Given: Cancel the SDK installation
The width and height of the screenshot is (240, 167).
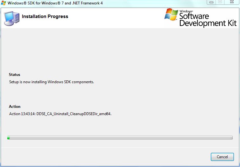Looking at the screenshot, I should pos(222,157).
